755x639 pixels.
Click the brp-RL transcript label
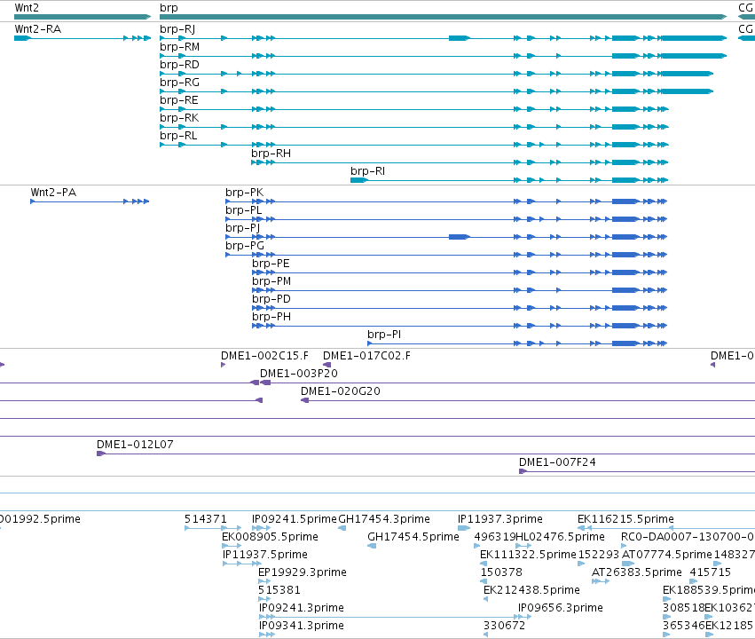(178, 136)
